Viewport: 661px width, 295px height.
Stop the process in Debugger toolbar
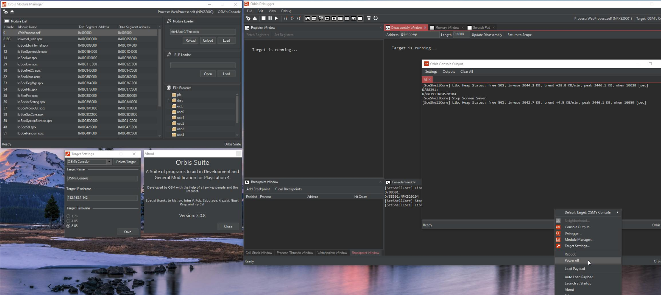(263, 18)
